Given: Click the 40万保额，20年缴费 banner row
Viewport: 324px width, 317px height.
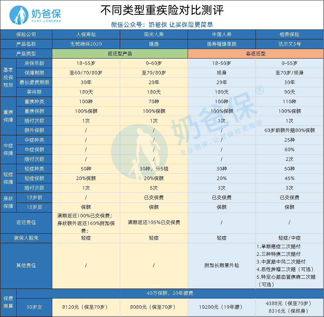Looking at the screenshot, I should pos(170,293).
